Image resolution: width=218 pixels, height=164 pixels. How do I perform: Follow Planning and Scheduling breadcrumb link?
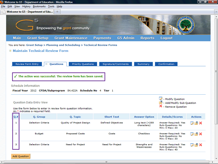(x=63, y=45)
